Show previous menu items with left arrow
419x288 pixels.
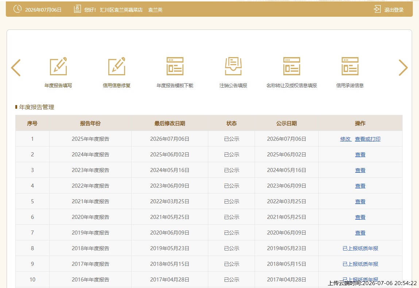(16, 68)
